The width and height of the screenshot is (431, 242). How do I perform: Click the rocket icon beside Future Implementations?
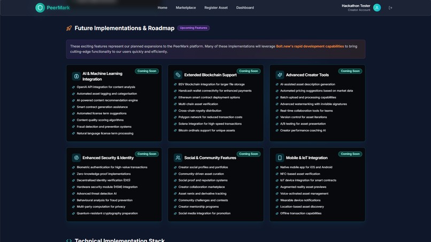69,28
